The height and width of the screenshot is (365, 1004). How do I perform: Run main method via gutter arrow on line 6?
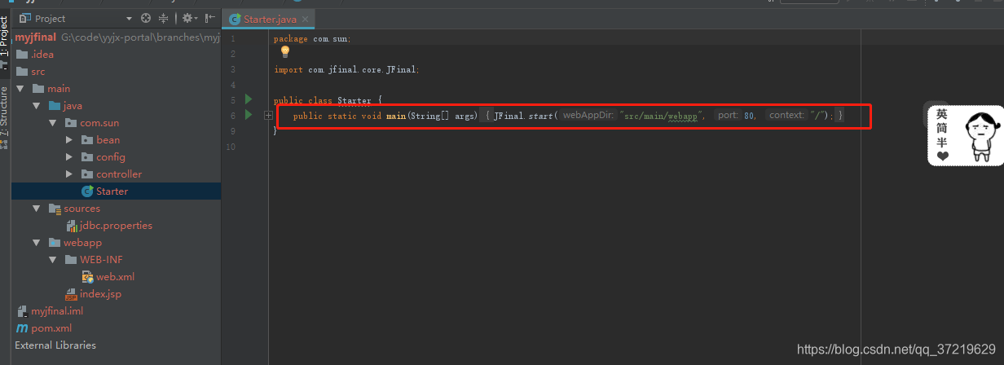tap(249, 116)
